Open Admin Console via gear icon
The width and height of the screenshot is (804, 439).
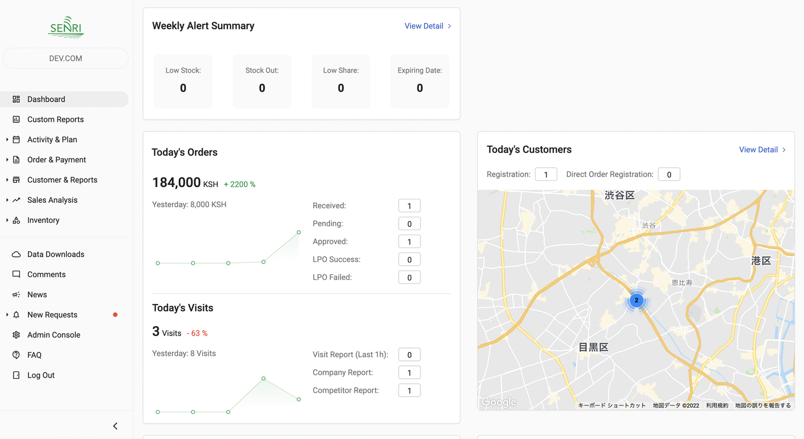(x=16, y=335)
